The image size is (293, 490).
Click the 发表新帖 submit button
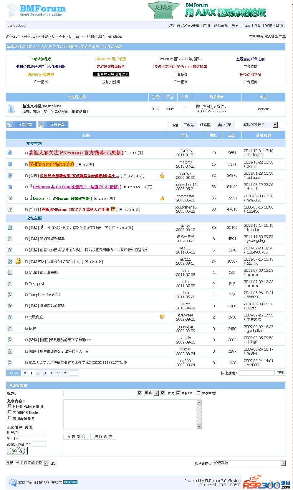[76, 437]
